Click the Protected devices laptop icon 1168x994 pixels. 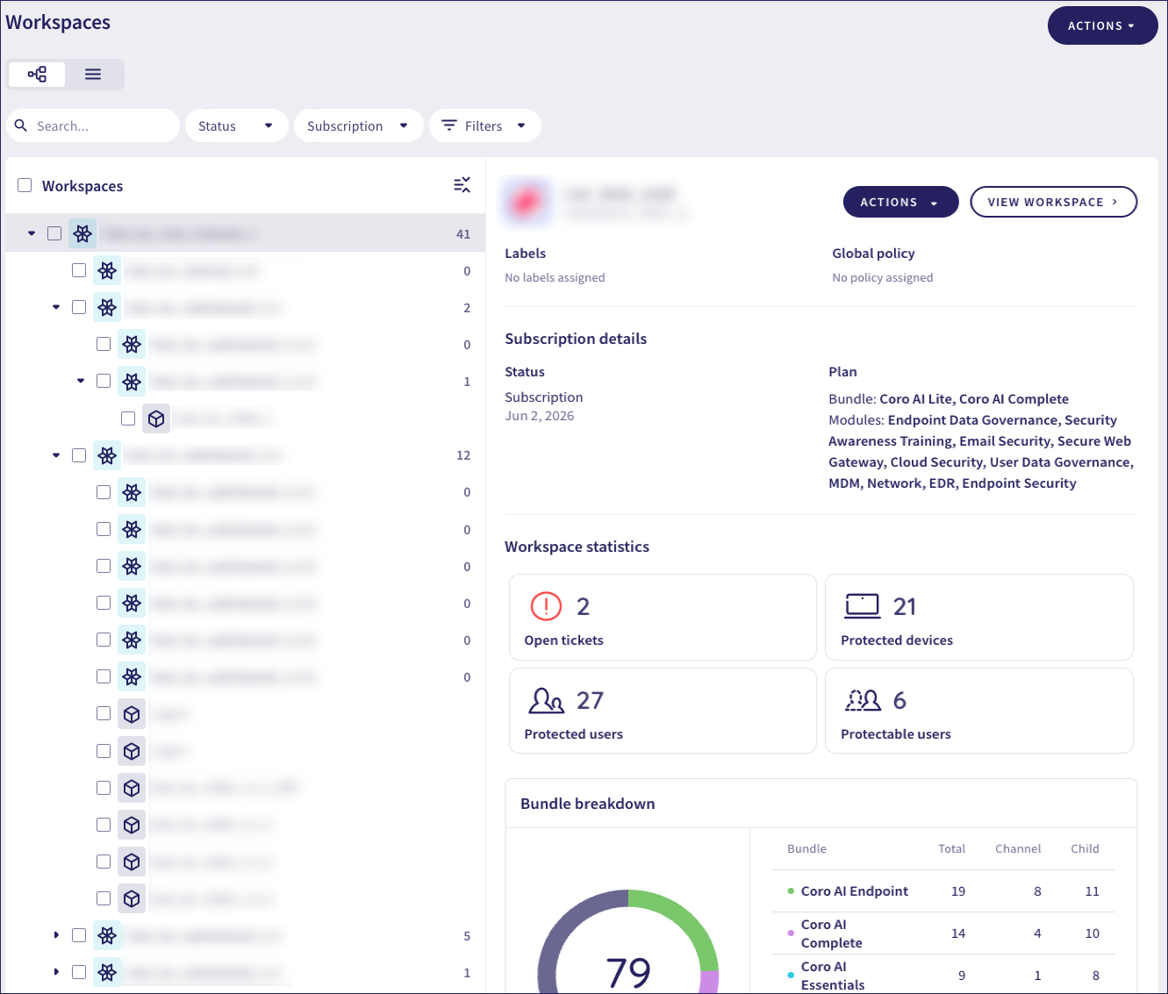pyautogui.click(x=863, y=606)
